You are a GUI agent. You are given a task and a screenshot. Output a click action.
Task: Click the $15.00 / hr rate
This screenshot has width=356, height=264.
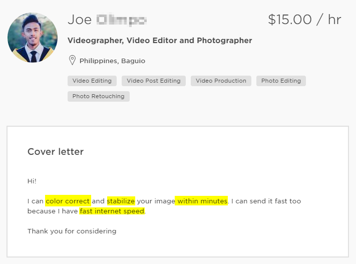click(x=304, y=20)
